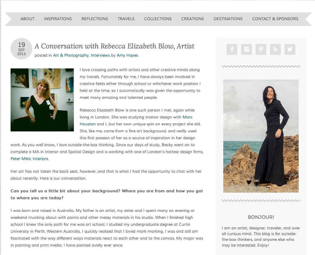Open Rebecca's gallery photo thumbnail
Screen dimensions: 315x255
click(42, 100)
